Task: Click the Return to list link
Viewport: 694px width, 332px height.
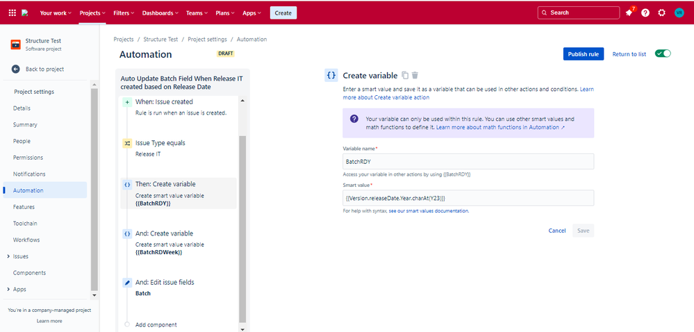Action: [x=629, y=54]
